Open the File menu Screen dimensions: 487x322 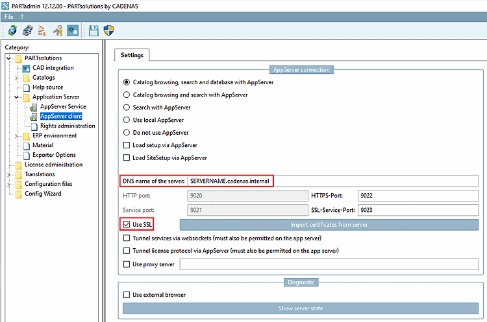point(8,17)
